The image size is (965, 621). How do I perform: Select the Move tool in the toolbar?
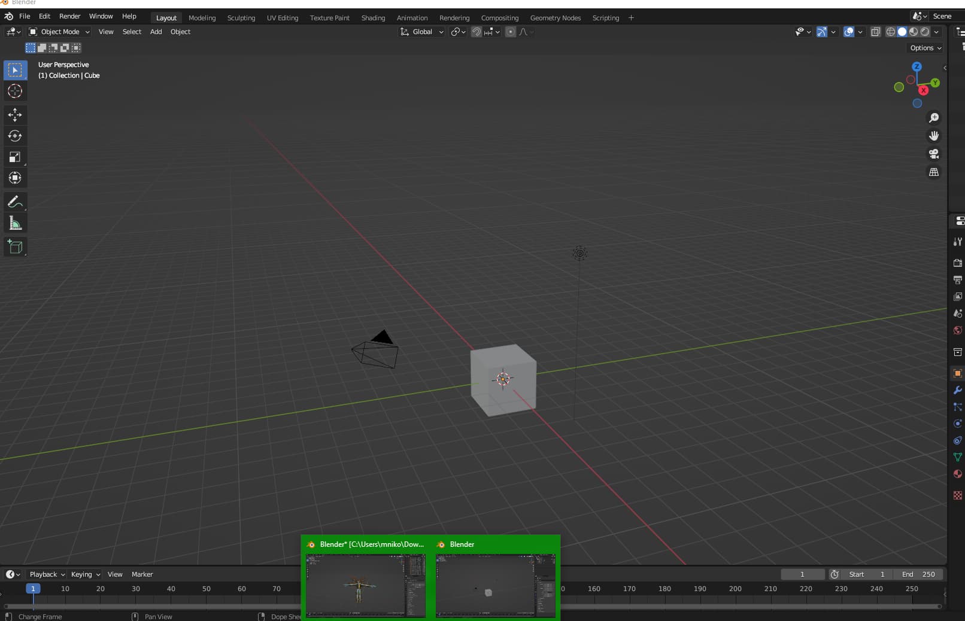click(15, 115)
